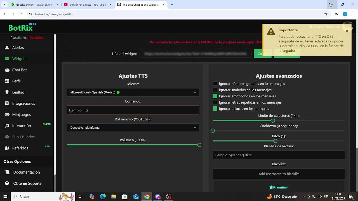
Task: Enable ignorar números grandes checkbox
Action: tap(215, 84)
